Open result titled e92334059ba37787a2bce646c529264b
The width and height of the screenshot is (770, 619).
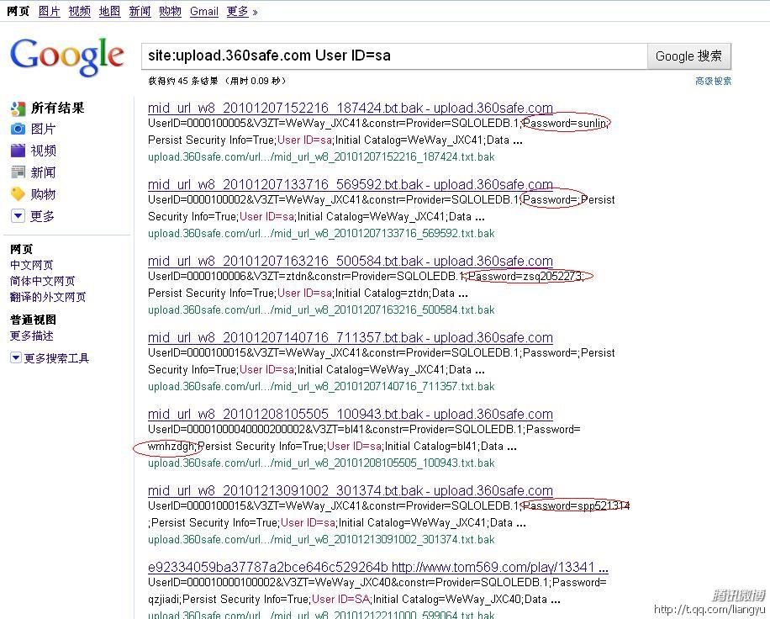[378, 568]
